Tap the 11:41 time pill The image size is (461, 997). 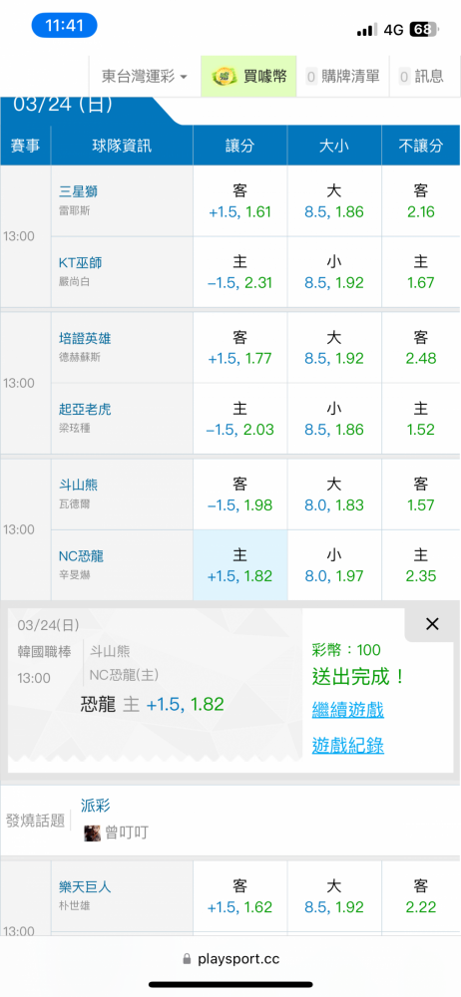point(64,26)
